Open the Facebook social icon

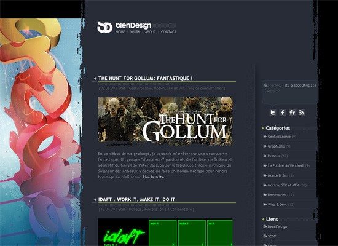(x=283, y=113)
